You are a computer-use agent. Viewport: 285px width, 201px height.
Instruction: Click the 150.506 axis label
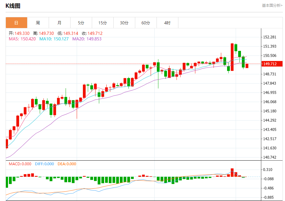point(270,55)
